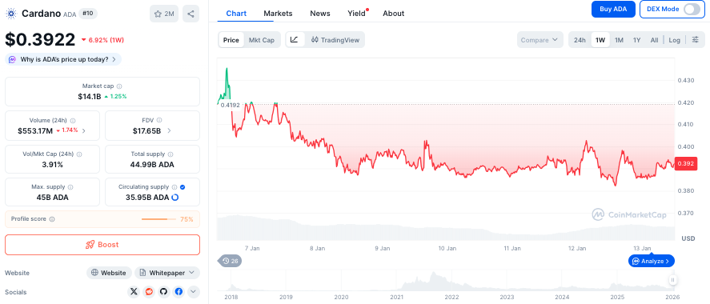Select Price chart view

[x=231, y=40]
